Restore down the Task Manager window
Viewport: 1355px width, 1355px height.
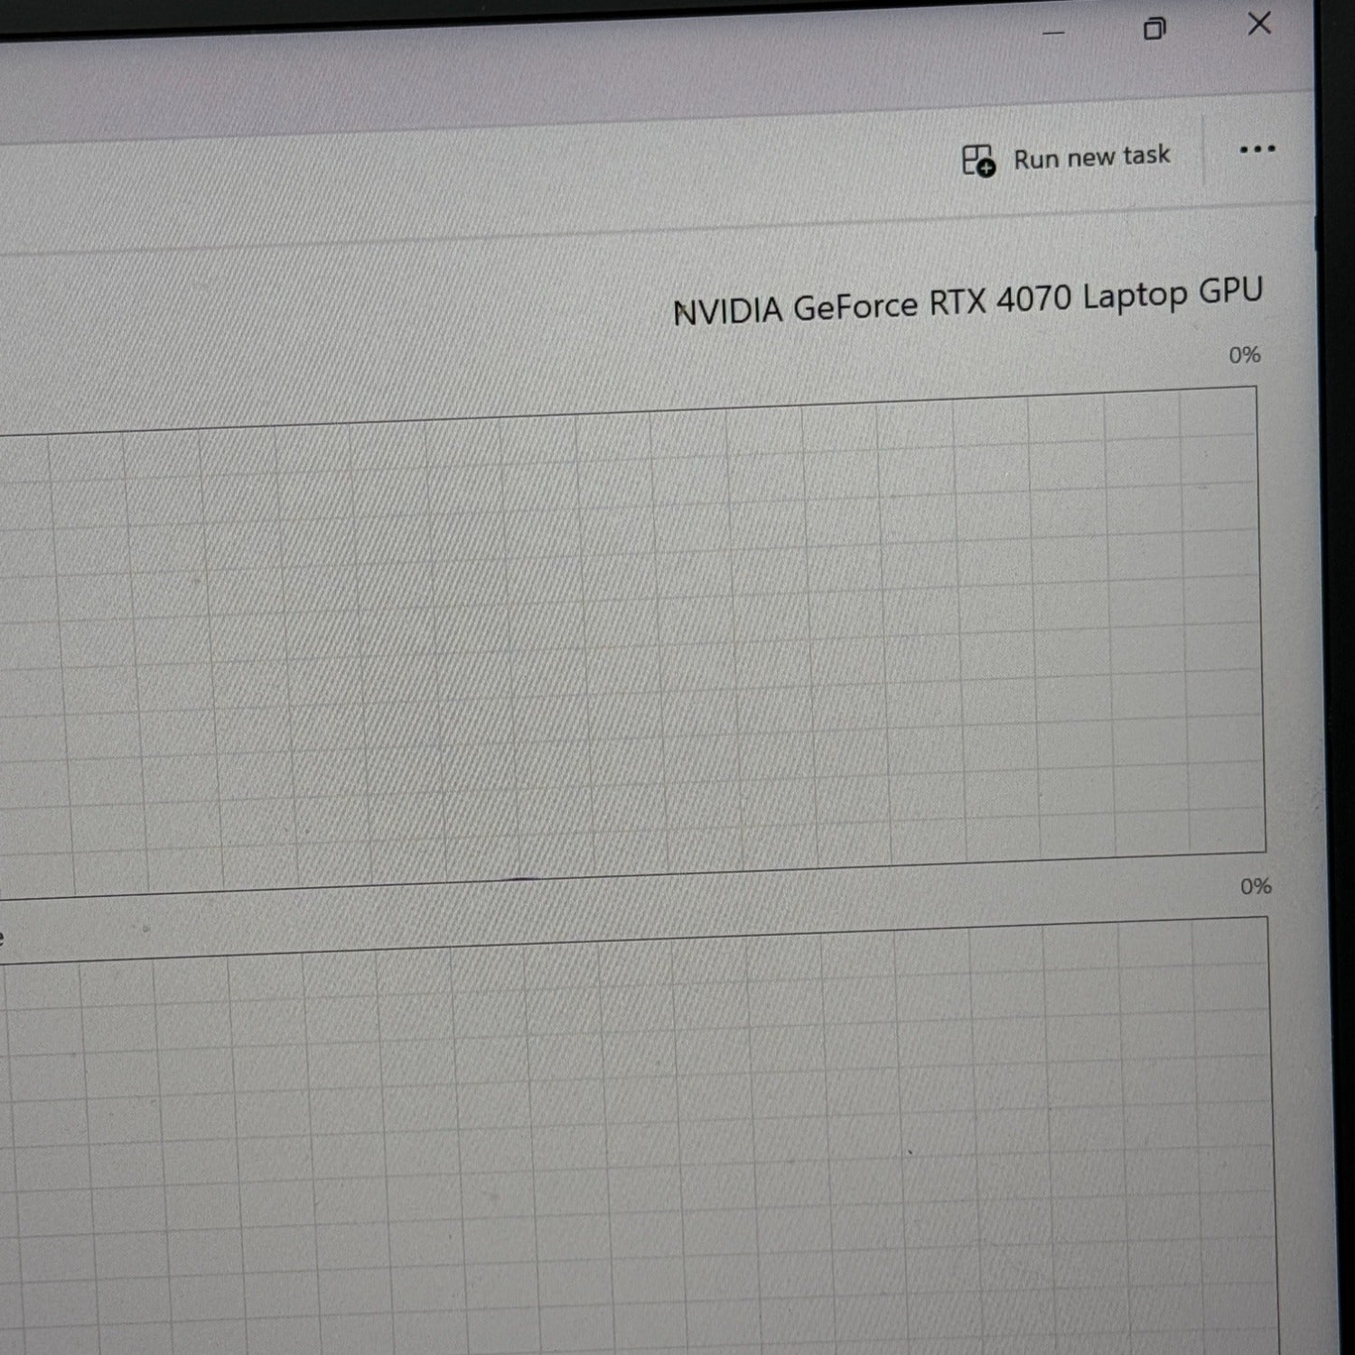point(1154,29)
